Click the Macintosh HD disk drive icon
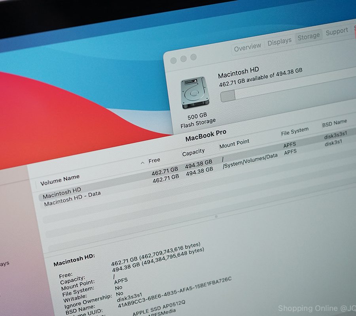The image size is (356, 316). pyautogui.click(x=195, y=92)
